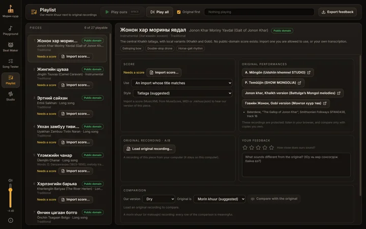This screenshot has height=229, width=366.
Task: Toggle the Original first checkbox
Action: 179,12
